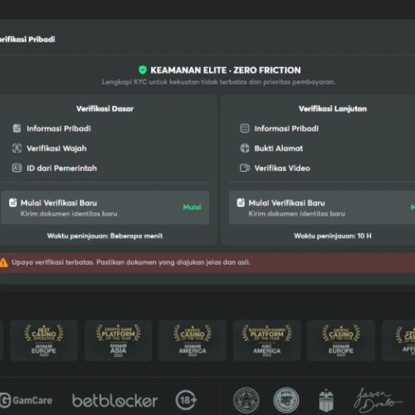Click the warning triangle icon in the red banner
Screen dimensions: 415x415
click(x=3, y=262)
